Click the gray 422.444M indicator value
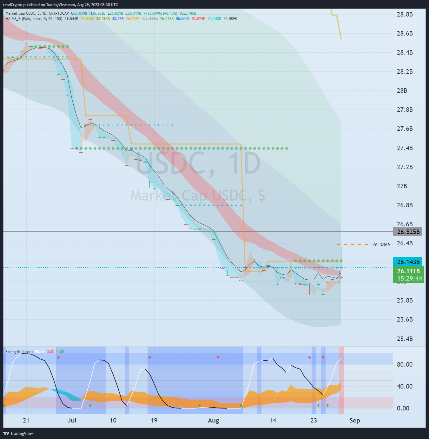The width and height of the screenshot is (429, 439). point(150,19)
